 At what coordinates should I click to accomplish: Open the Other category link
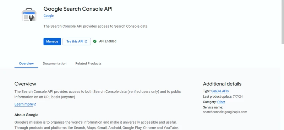[221, 102]
